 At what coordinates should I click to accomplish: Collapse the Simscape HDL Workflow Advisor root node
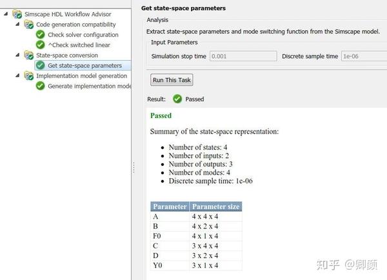coord(6,14)
